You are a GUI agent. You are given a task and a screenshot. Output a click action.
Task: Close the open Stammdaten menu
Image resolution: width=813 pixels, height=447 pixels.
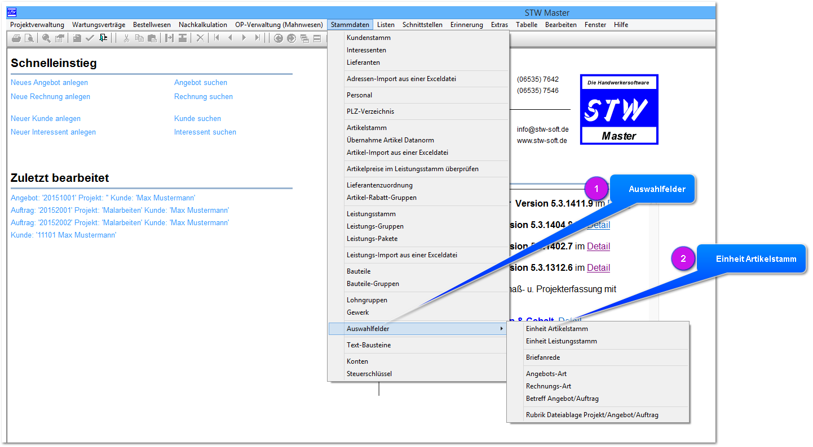(350, 25)
